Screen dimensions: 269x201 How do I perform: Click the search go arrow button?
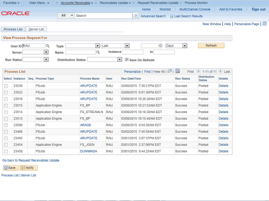(136, 15)
